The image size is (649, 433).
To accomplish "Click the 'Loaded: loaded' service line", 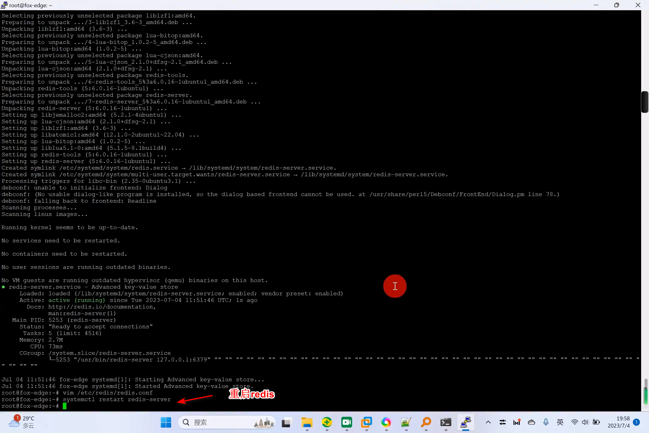I will [181, 294].
